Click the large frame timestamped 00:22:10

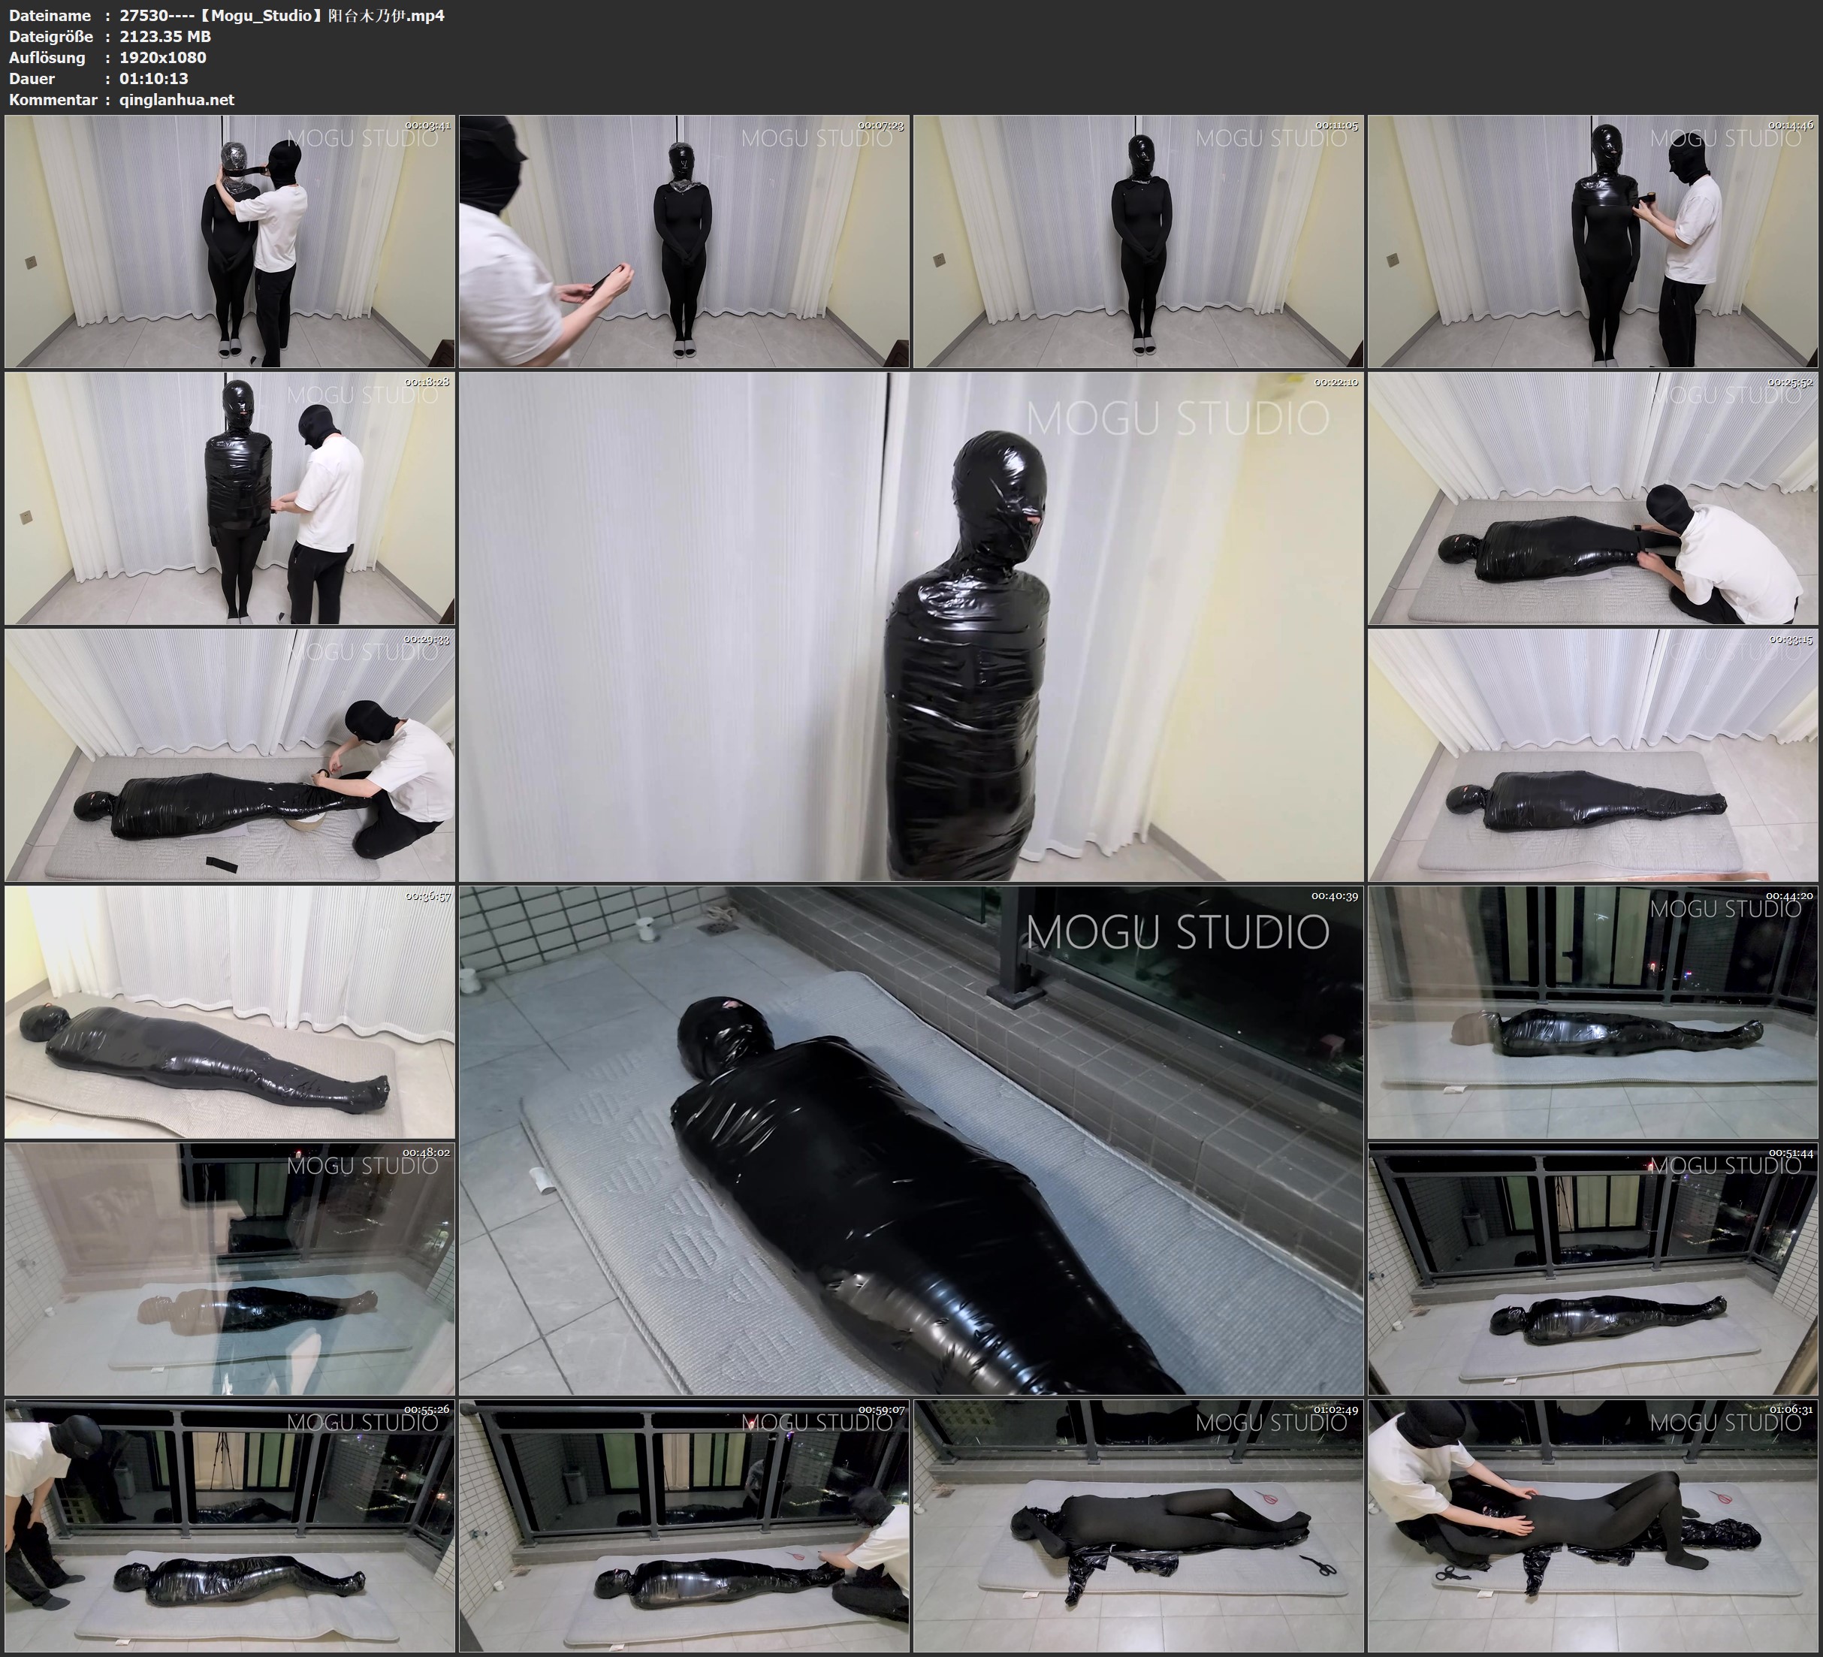[x=910, y=626]
